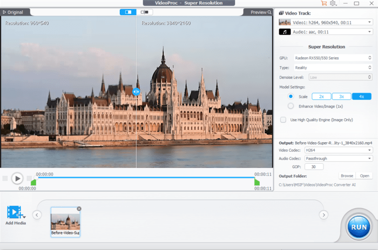Select the Before-Video-Sup thumbnail

[x=65, y=222]
